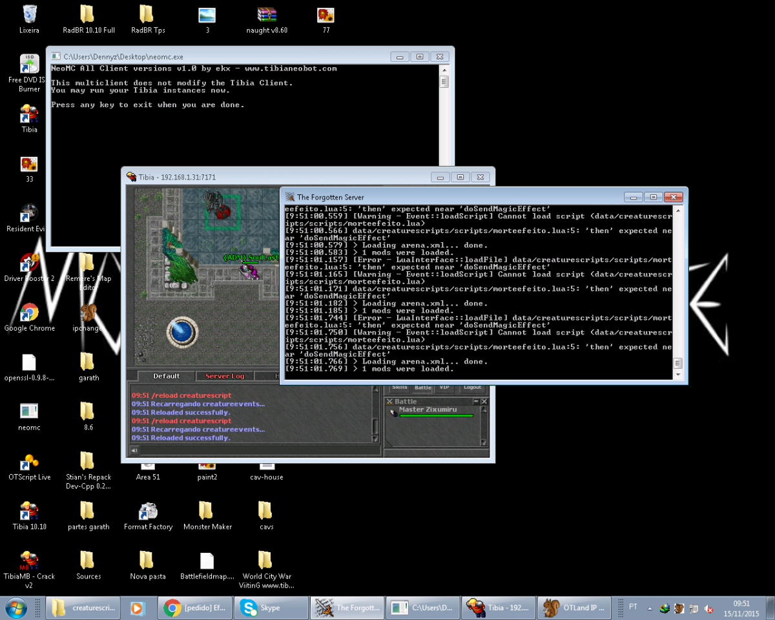Click the blue teleport orb in game
775x620 pixels.
181,331
